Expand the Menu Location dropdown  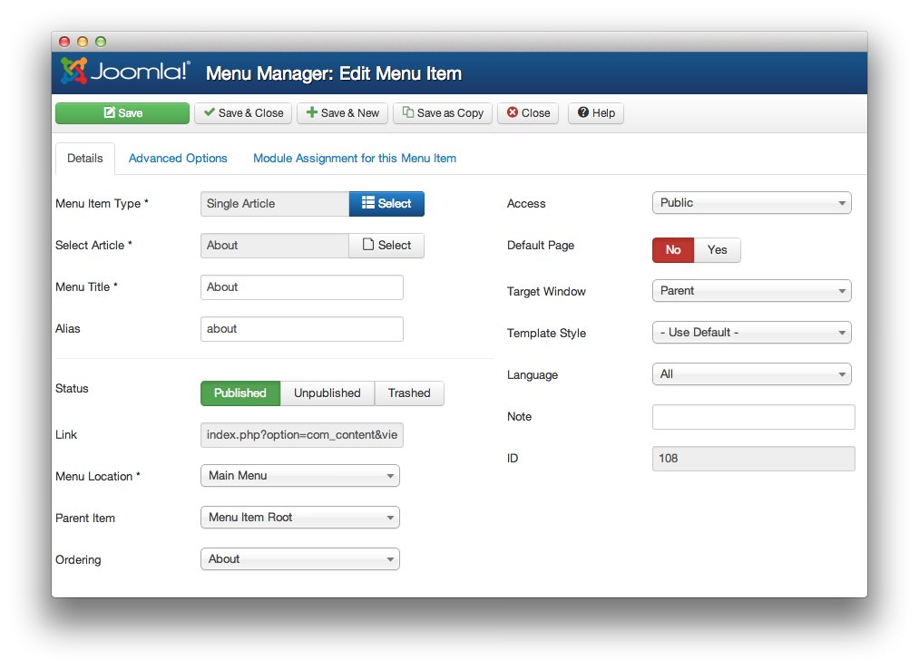(x=299, y=475)
